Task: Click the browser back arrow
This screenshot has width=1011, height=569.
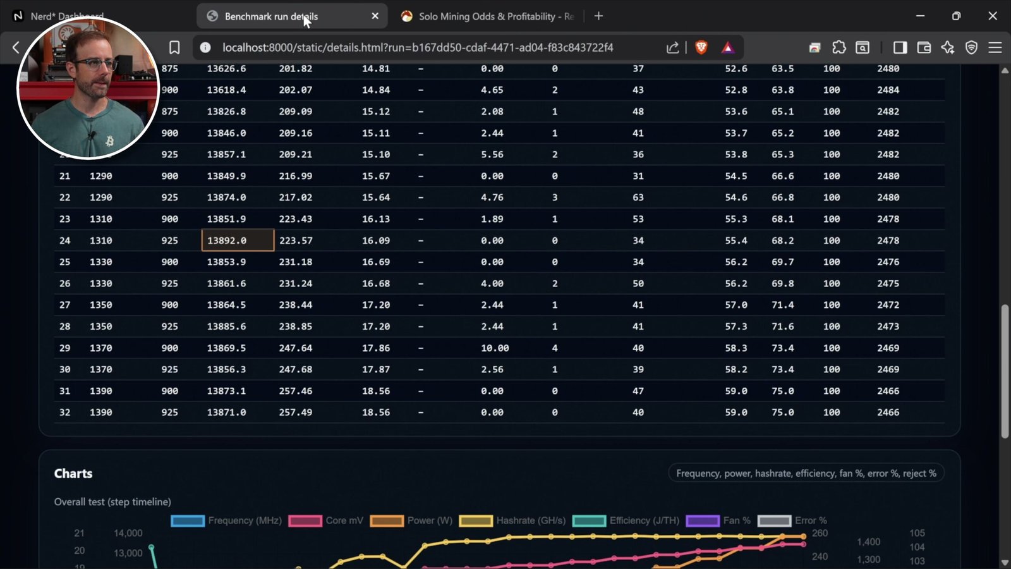Action: click(x=16, y=47)
